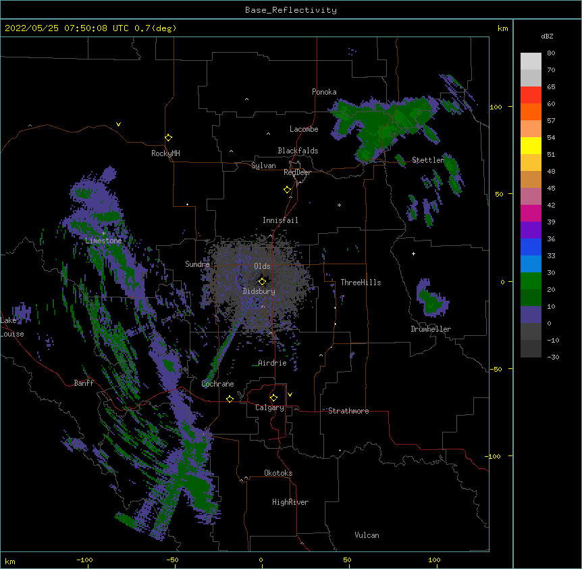Select the magenta 39-42 dBZ legend swatch

pyautogui.click(x=531, y=213)
